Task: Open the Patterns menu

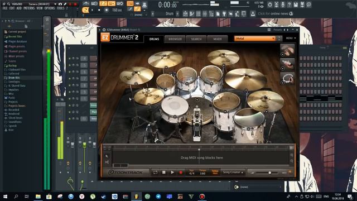Action: click(x=29, y=8)
